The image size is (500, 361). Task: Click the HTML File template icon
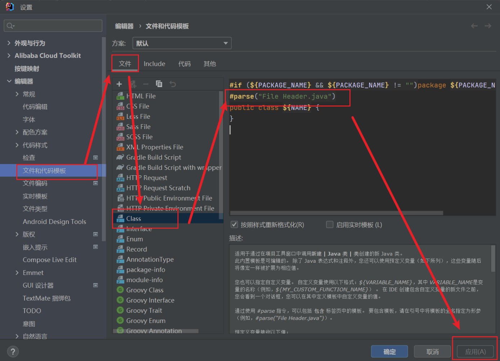pyautogui.click(x=120, y=96)
